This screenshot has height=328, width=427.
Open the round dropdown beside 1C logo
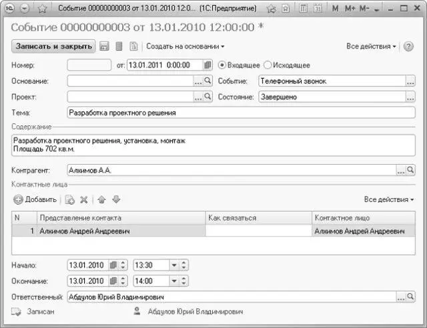click(25, 9)
